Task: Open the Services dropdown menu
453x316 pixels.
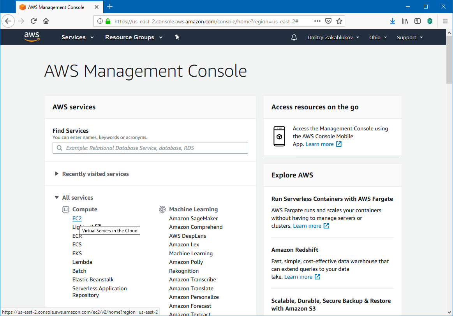Action: click(78, 37)
